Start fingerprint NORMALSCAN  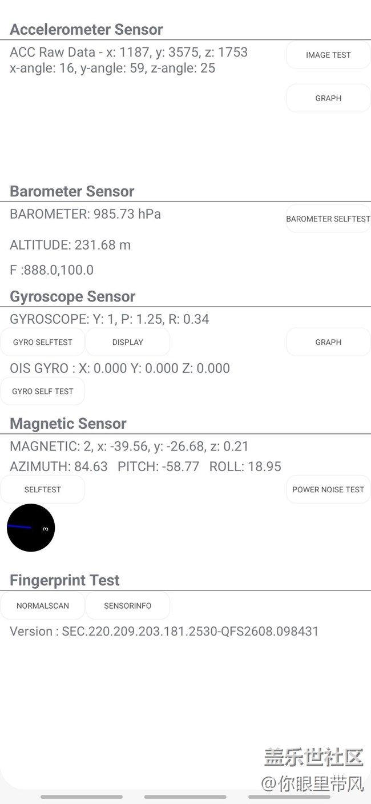tap(43, 605)
